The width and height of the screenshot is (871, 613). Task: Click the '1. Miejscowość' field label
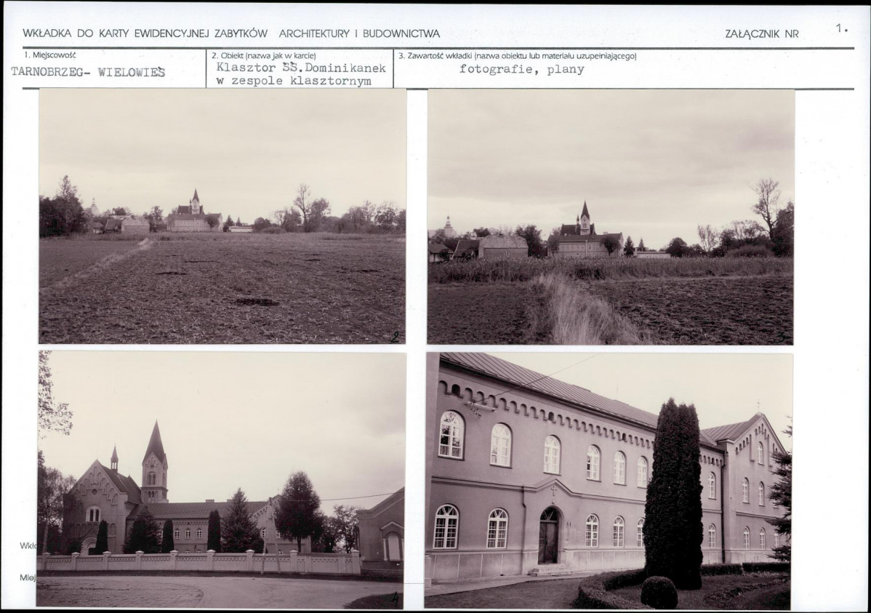click(x=49, y=55)
